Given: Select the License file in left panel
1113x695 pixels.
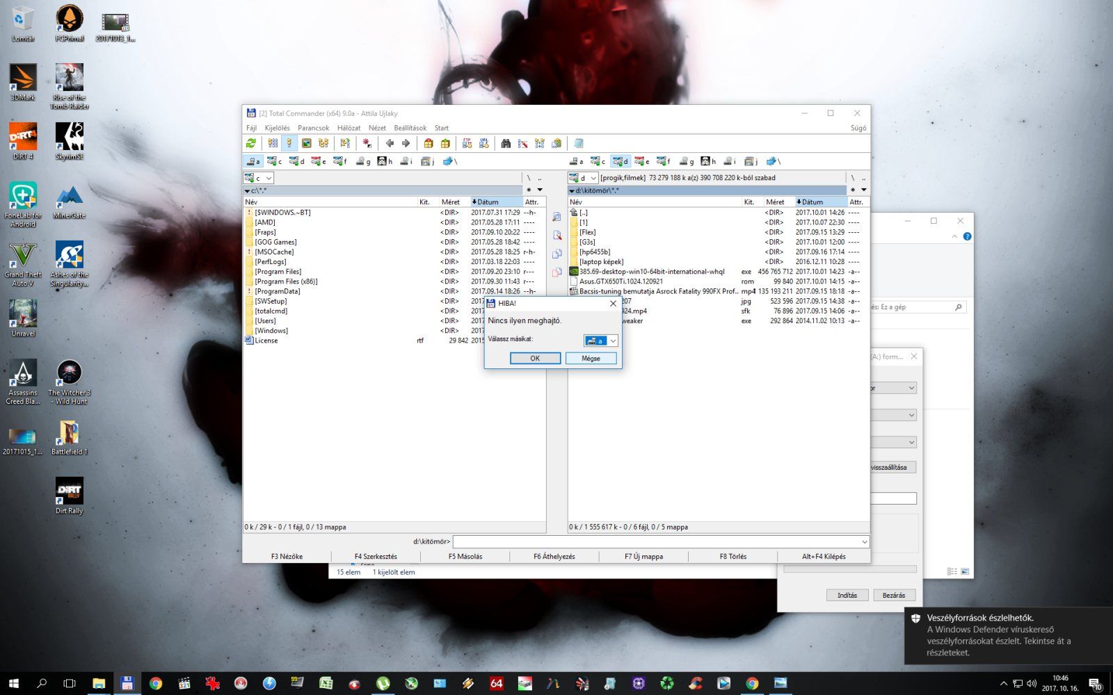Looking at the screenshot, I should click(266, 341).
